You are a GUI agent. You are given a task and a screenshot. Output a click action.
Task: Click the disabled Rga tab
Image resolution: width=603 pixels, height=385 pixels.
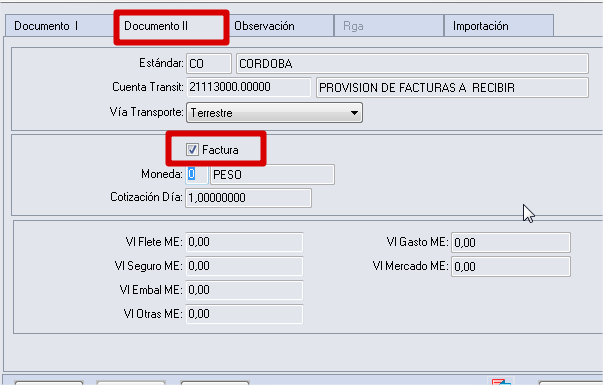389,26
